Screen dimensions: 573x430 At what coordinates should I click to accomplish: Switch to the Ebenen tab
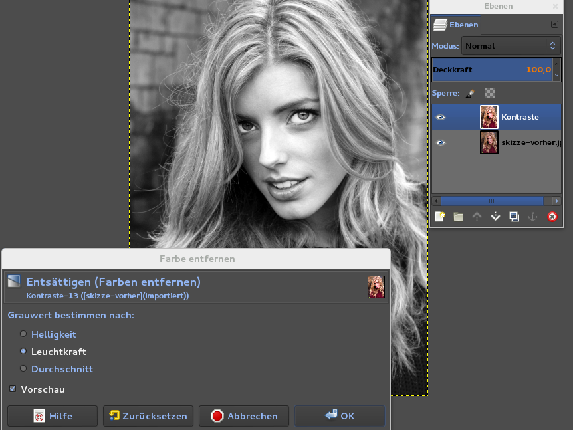coord(456,25)
